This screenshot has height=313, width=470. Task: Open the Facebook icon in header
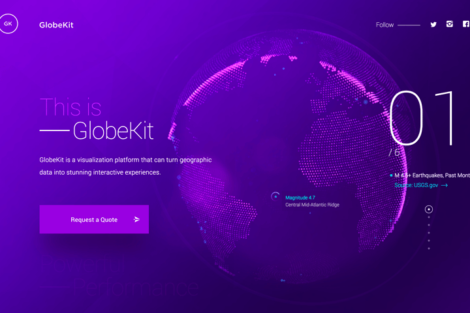[466, 24]
